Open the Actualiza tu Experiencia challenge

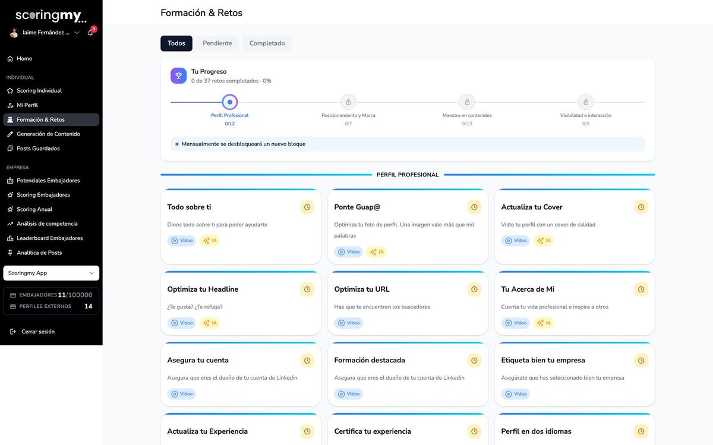241,429
